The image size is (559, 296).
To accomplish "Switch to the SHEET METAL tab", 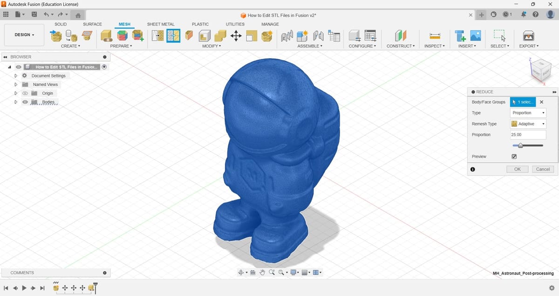I will coord(161,24).
